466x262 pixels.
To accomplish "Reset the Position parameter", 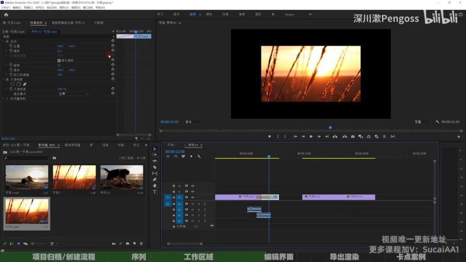I will point(112,46).
